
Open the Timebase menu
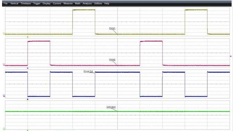[x=26, y=3]
